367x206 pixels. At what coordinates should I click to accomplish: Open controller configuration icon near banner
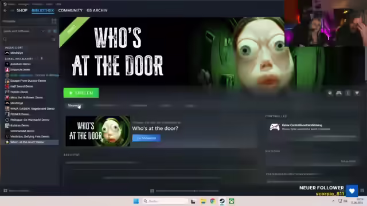coord(339,93)
